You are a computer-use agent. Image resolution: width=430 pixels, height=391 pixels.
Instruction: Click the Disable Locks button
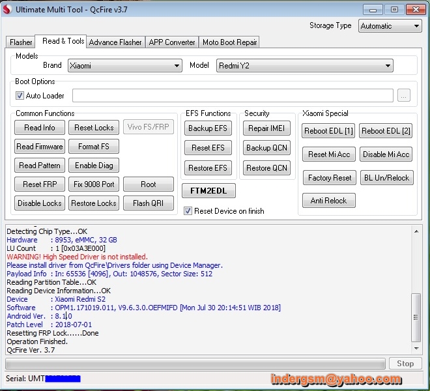(40, 203)
